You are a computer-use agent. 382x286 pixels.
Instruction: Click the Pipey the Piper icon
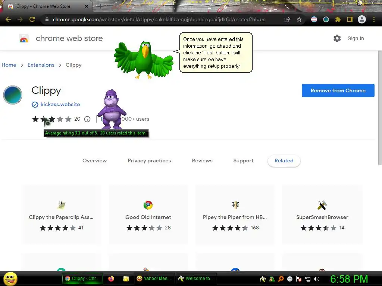(235, 205)
